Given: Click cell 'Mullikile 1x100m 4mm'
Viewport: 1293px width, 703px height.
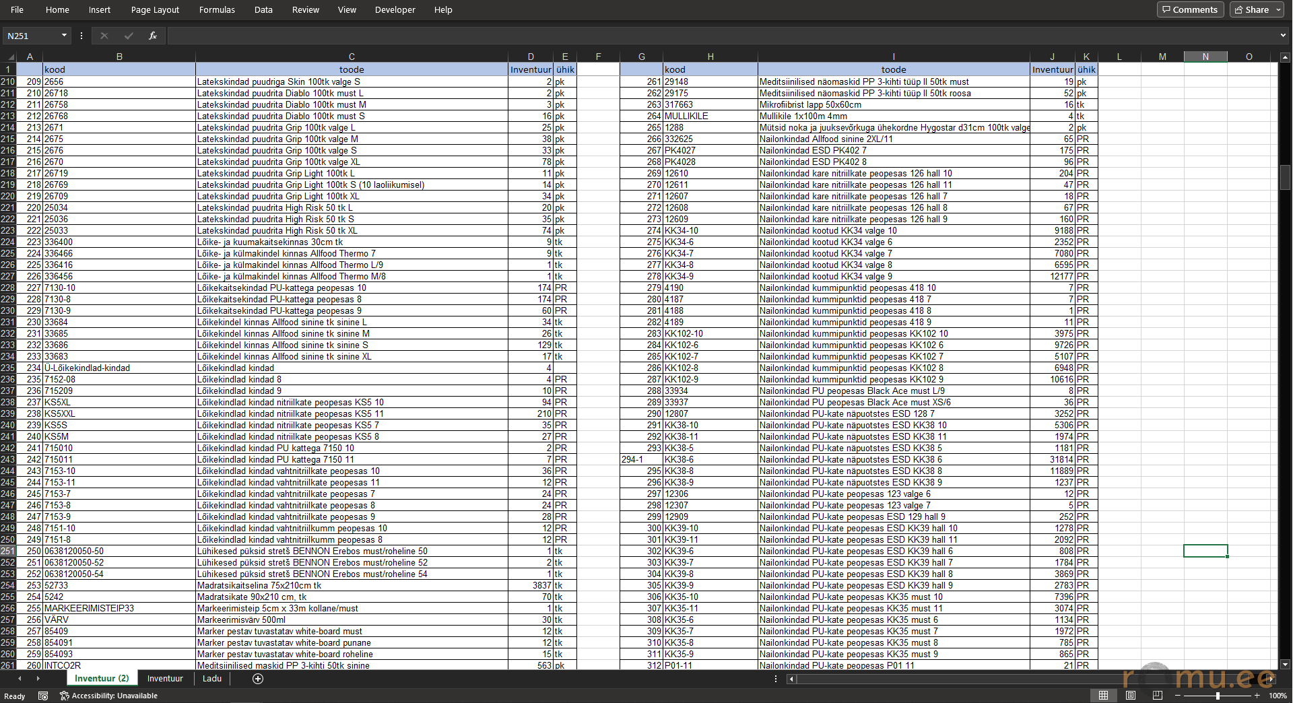Looking at the screenshot, I should click(x=894, y=116).
